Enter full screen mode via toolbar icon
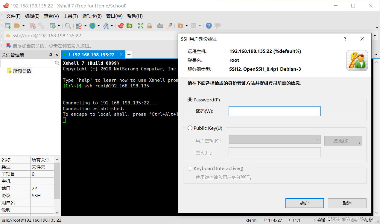Image resolution: width=380 pixels, height=224 pixels. (x=140, y=26)
